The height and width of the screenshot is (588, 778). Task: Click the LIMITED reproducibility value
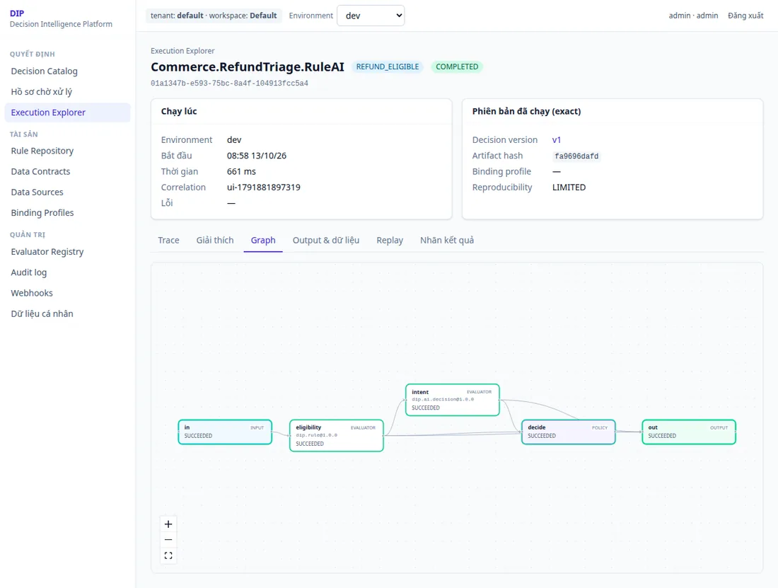click(x=569, y=187)
